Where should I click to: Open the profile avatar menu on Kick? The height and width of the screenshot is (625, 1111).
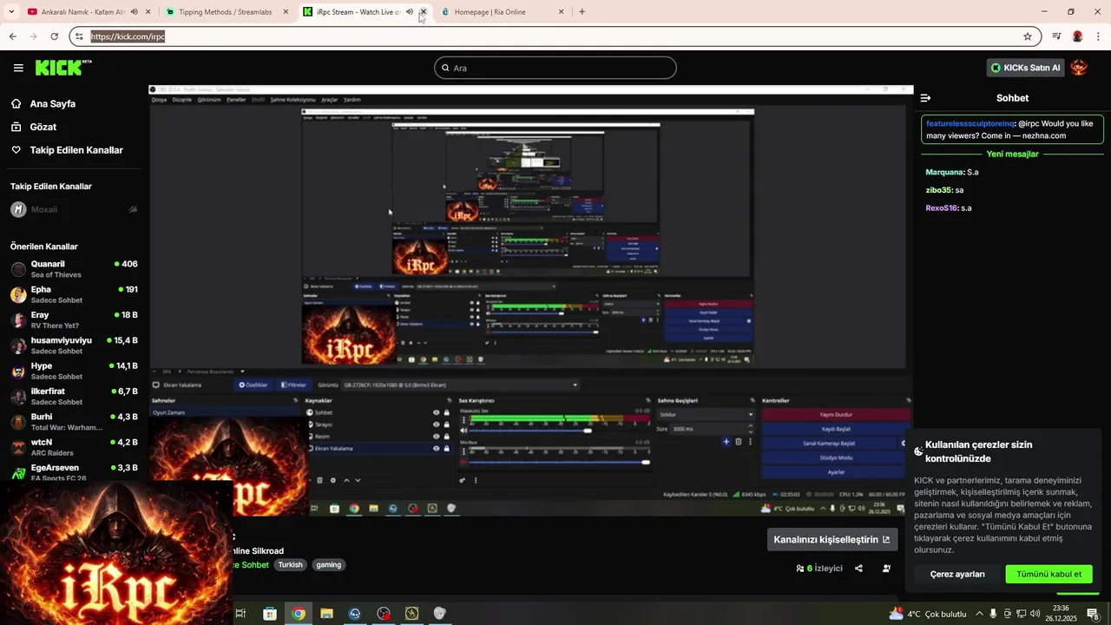pyautogui.click(x=1079, y=68)
